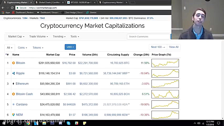The image size is (224, 126).
Task: Sort by Circulating Supply column
Action: 118,55
